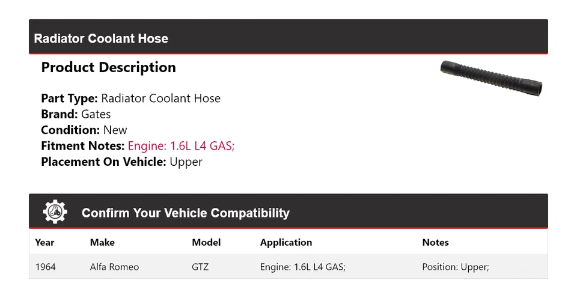
Task: Click the Year column header
Action: click(44, 243)
